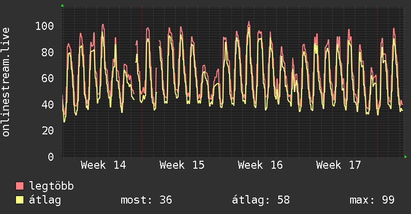411x214 pixels.
Task: Click the green arrow at x-axis end
Action: coord(406,157)
